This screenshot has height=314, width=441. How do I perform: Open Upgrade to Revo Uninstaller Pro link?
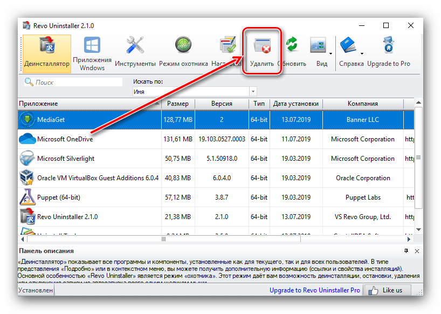pyautogui.click(x=315, y=290)
